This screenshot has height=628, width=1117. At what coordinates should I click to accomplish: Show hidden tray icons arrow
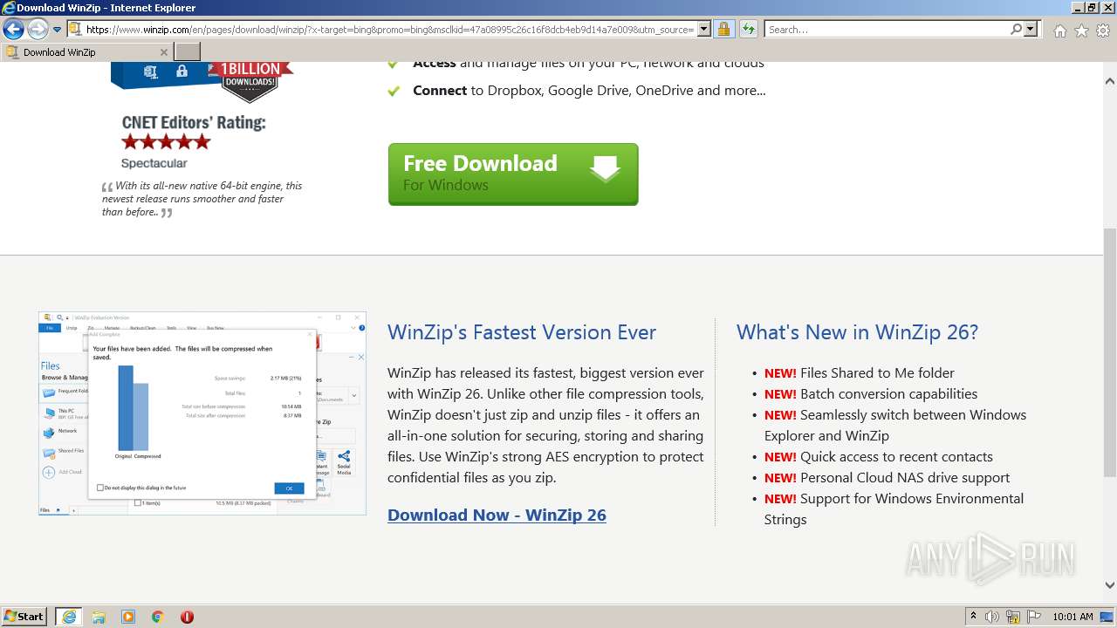(973, 617)
